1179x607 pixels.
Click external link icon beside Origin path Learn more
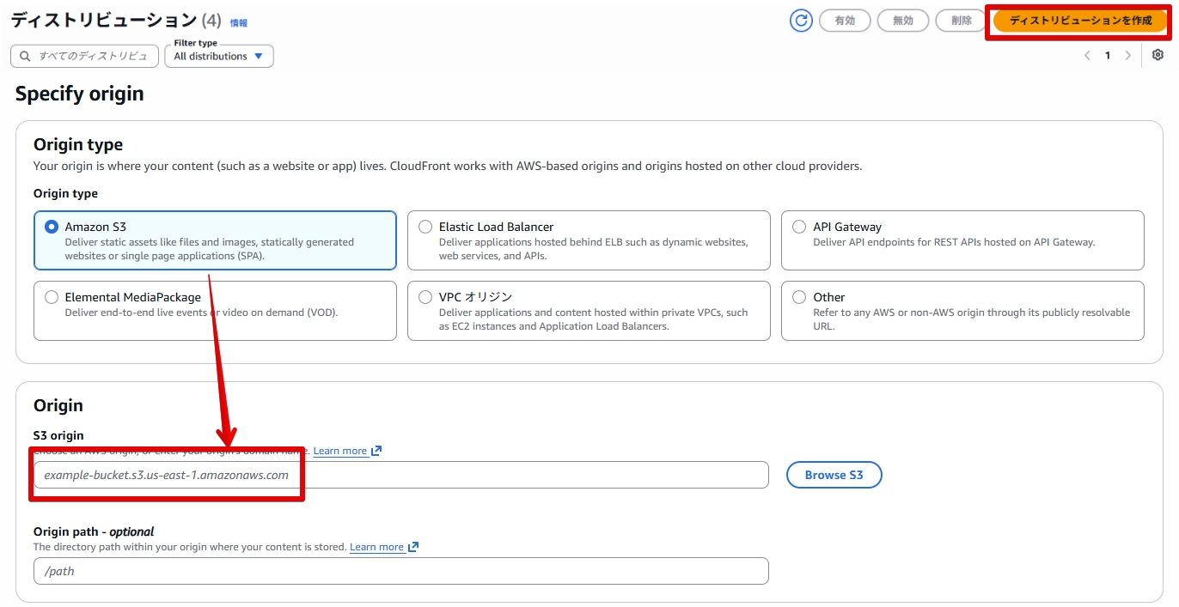[x=413, y=547]
